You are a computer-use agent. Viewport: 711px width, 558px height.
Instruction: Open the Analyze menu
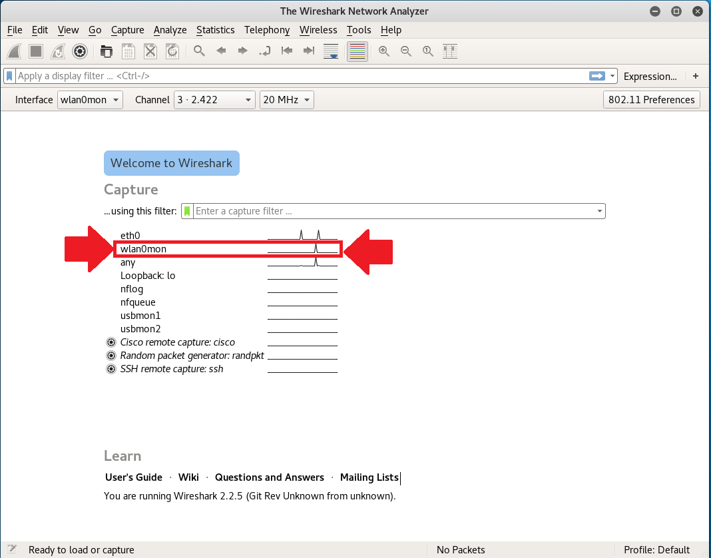click(x=170, y=30)
